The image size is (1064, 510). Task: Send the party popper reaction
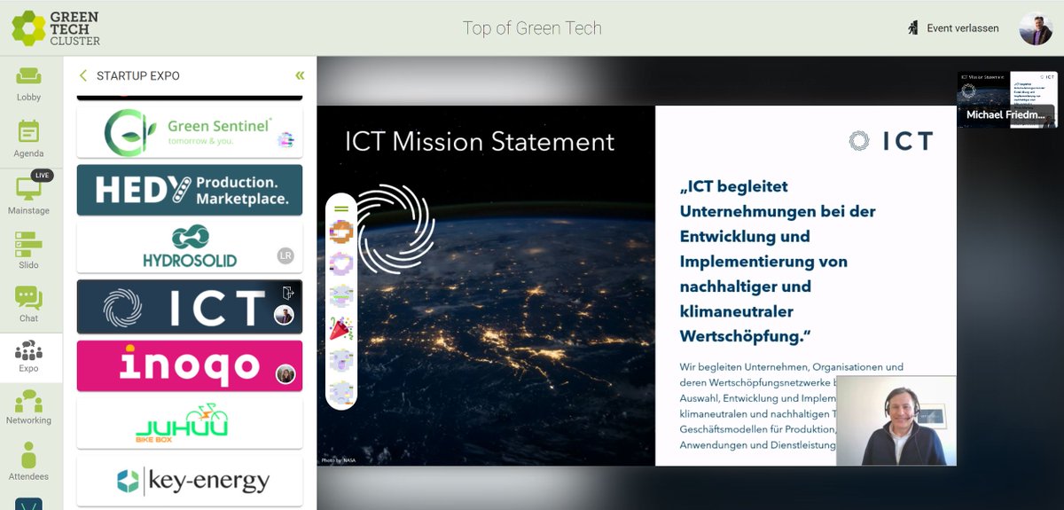pyautogui.click(x=341, y=328)
